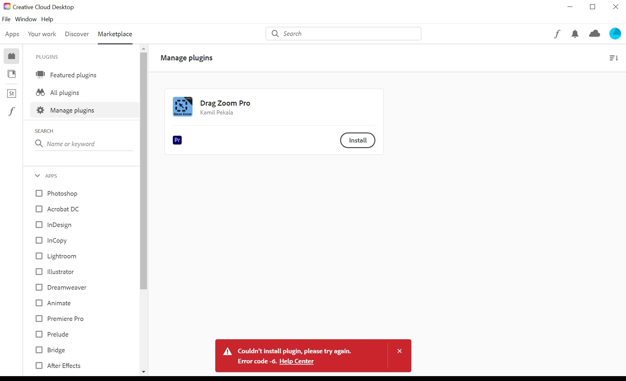Minimize the Creative Cloud window

tap(570, 7)
